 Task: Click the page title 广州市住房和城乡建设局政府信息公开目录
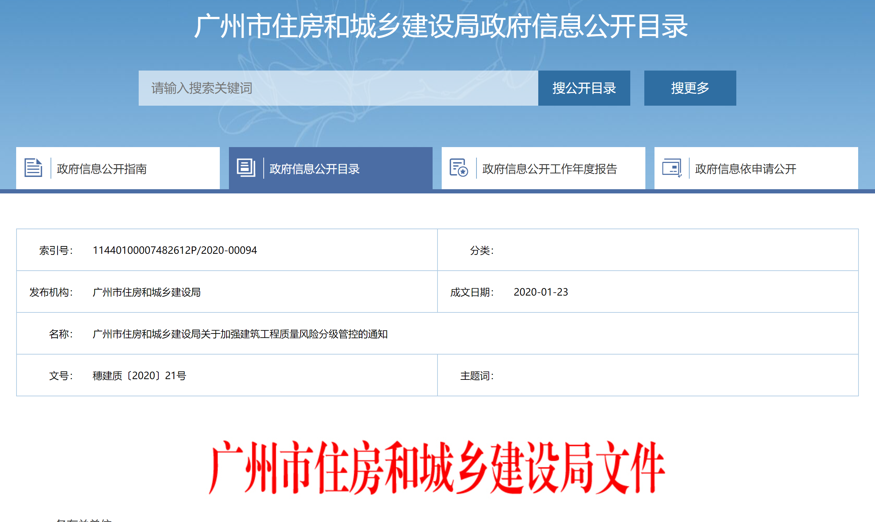pyautogui.click(x=441, y=26)
